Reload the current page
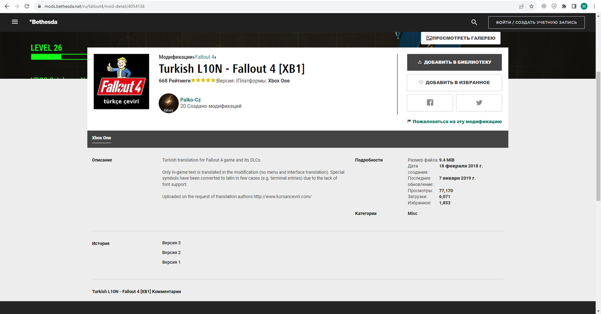This screenshot has height=314, width=601. tap(28, 7)
